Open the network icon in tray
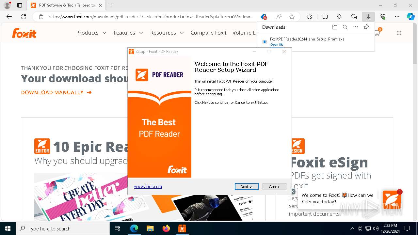 (x=368, y=228)
